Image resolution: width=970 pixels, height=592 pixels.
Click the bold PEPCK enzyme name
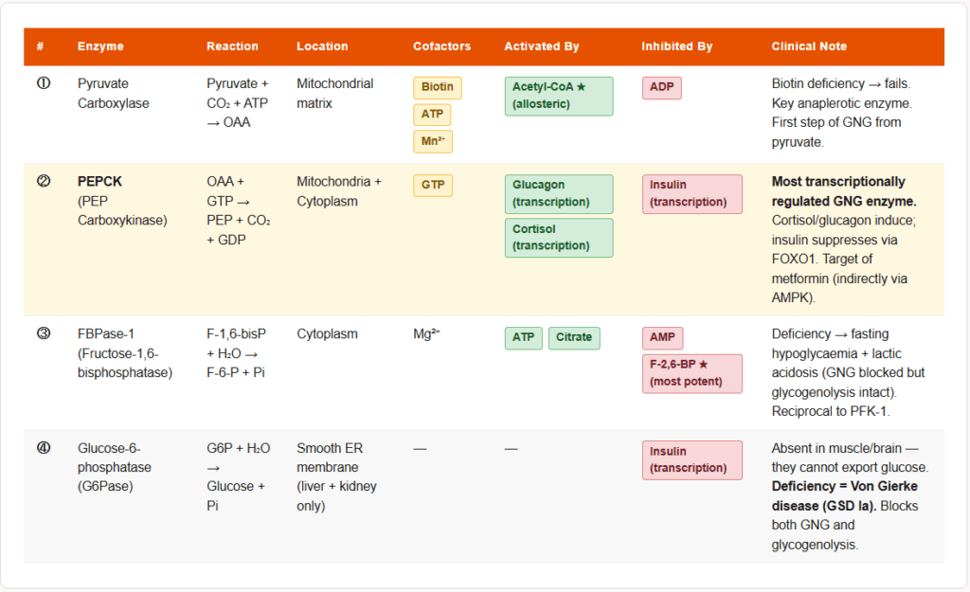point(100,182)
